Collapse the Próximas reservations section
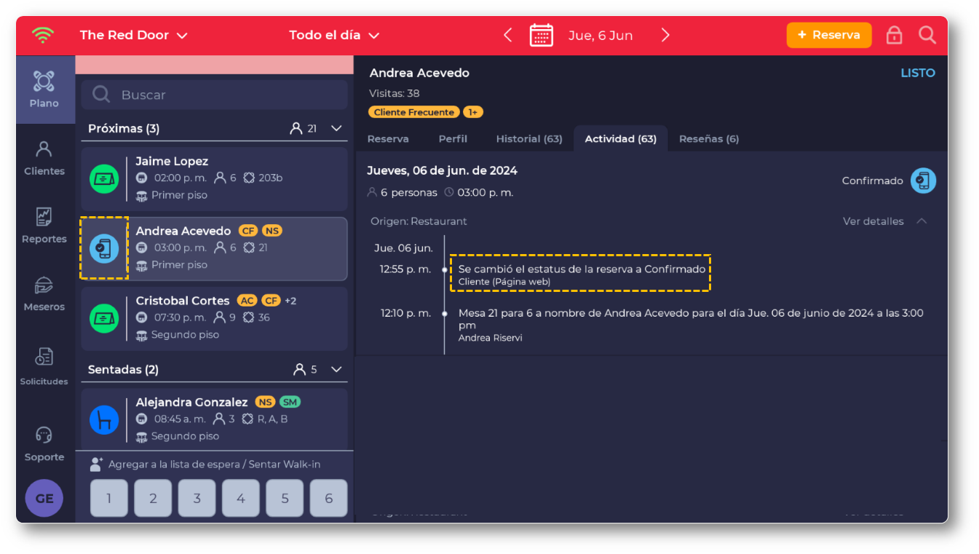The height and width of the screenshot is (554, 979). pyautogui.click(x=336, y=128)
